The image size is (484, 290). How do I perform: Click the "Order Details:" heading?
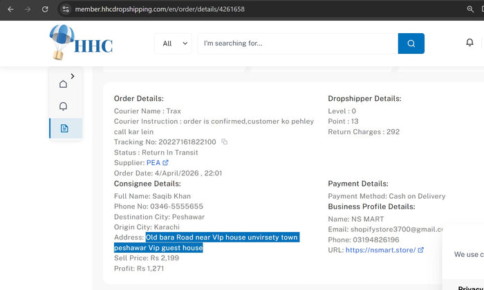(138, 99)
